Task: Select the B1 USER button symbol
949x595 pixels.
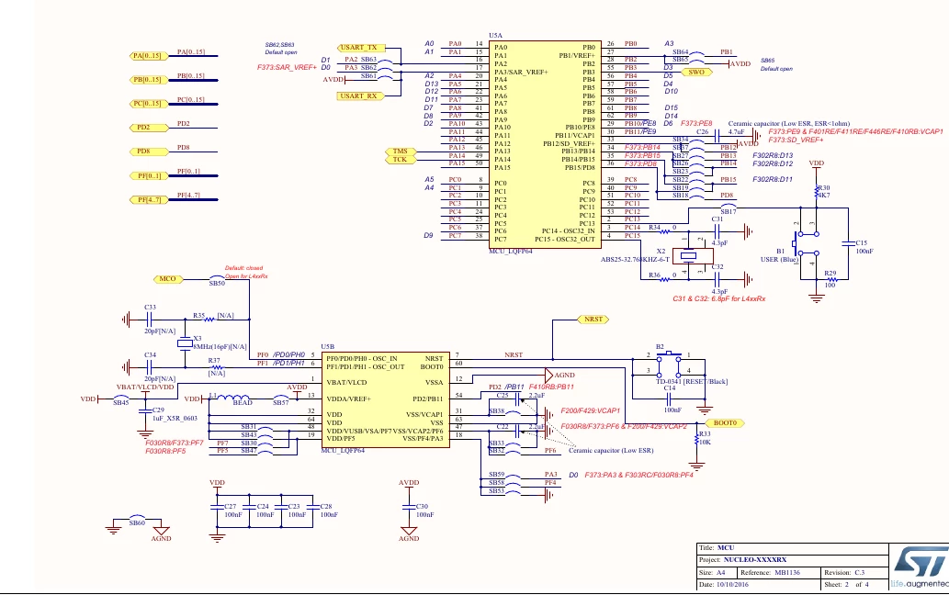Action: click(x=806, y=243)
